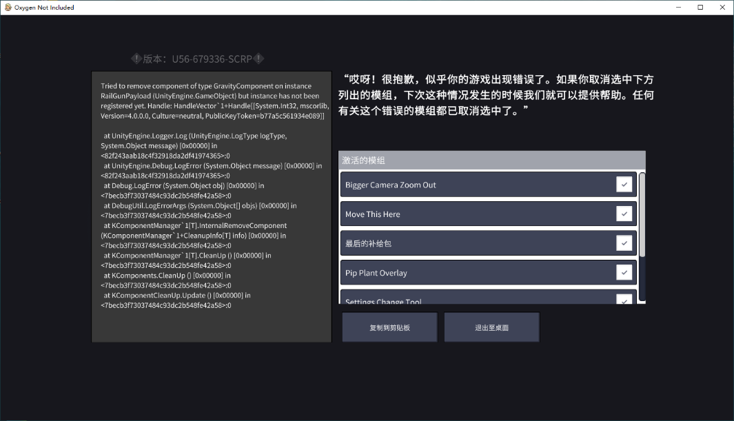This screenshot has width=734, height=421.
Task: Disable the 最后的补给包 mod checkbox
Action: point(624,243)
